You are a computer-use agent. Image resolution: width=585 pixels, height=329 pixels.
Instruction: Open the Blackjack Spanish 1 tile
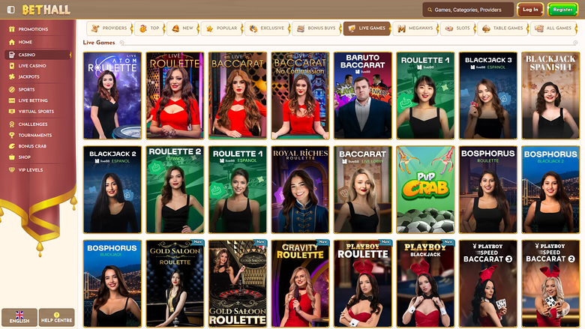(550, 95)
